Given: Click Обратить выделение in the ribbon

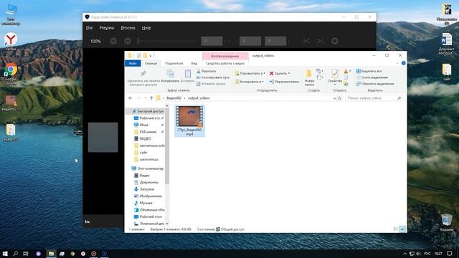Looking at the screenshot, I should click(x=374, y=84).
